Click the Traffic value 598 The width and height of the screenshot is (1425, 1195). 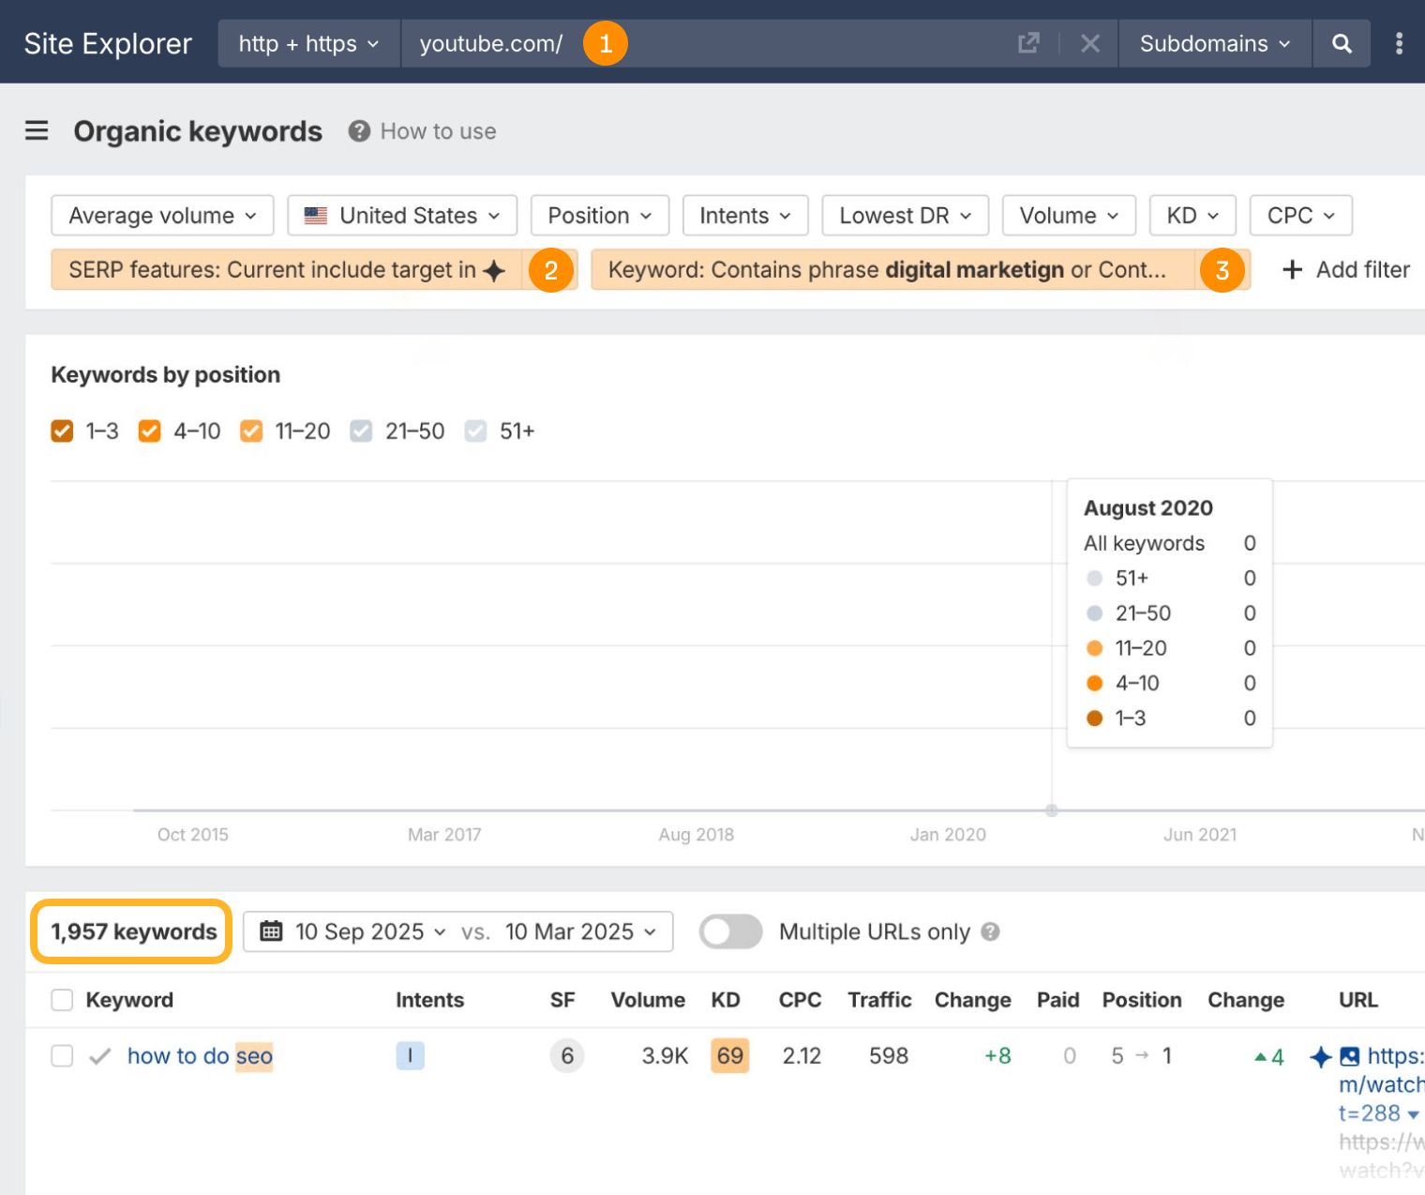pos(889,1056)
